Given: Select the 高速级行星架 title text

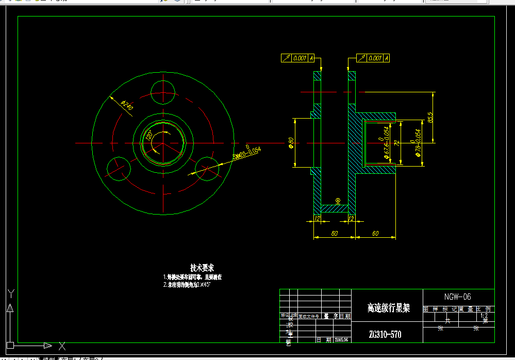Looking at the screenshot, I should [x=389, y=308].
